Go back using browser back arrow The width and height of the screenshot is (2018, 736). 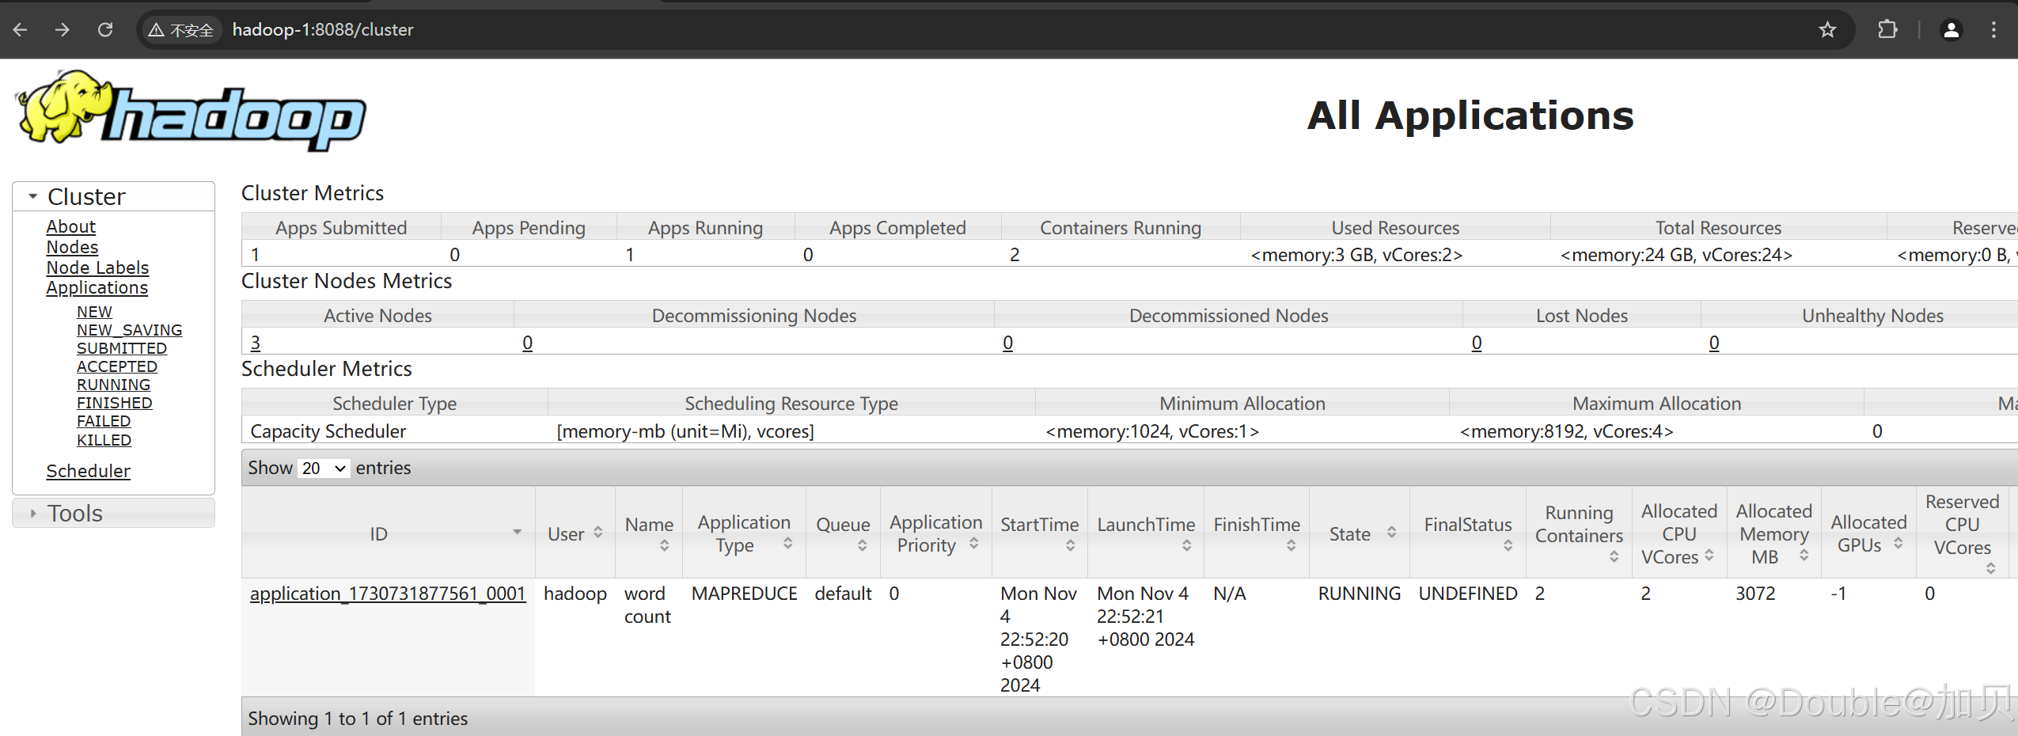(x=21, y=30)
